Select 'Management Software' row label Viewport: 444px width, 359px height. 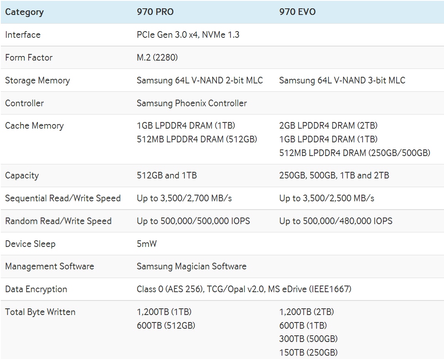(x=49, y=266)
